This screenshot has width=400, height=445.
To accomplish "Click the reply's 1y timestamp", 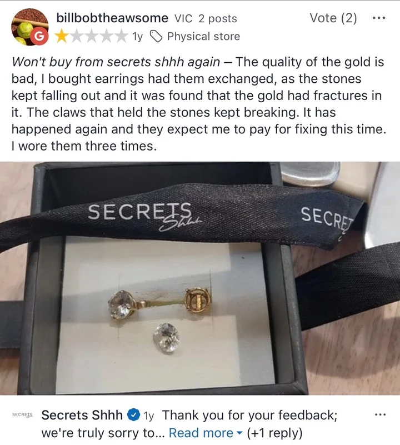I will (149, 416).
